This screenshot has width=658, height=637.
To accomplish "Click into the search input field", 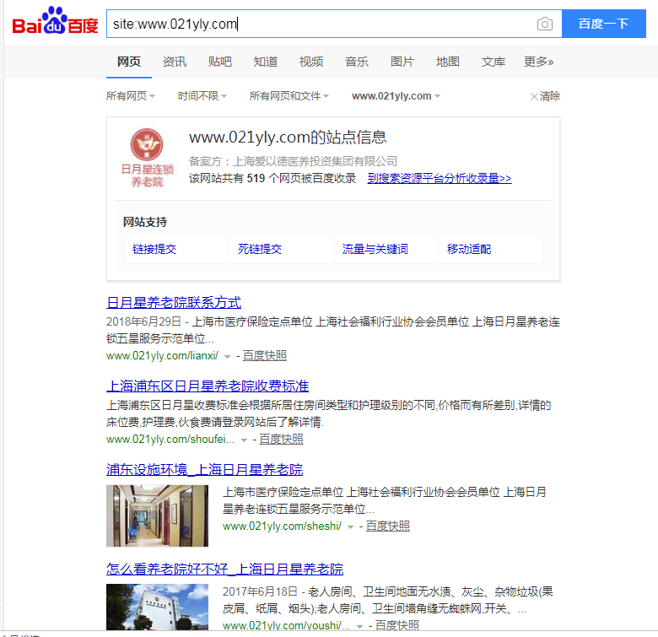I will [x=321, y=24].
